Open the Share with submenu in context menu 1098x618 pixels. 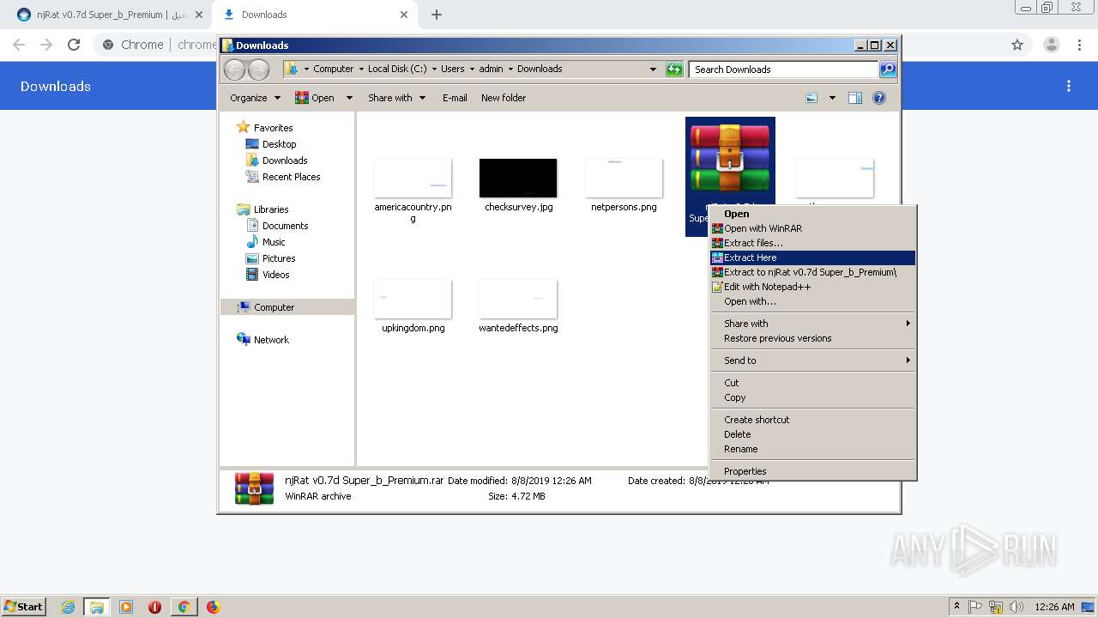coord(812,324)
